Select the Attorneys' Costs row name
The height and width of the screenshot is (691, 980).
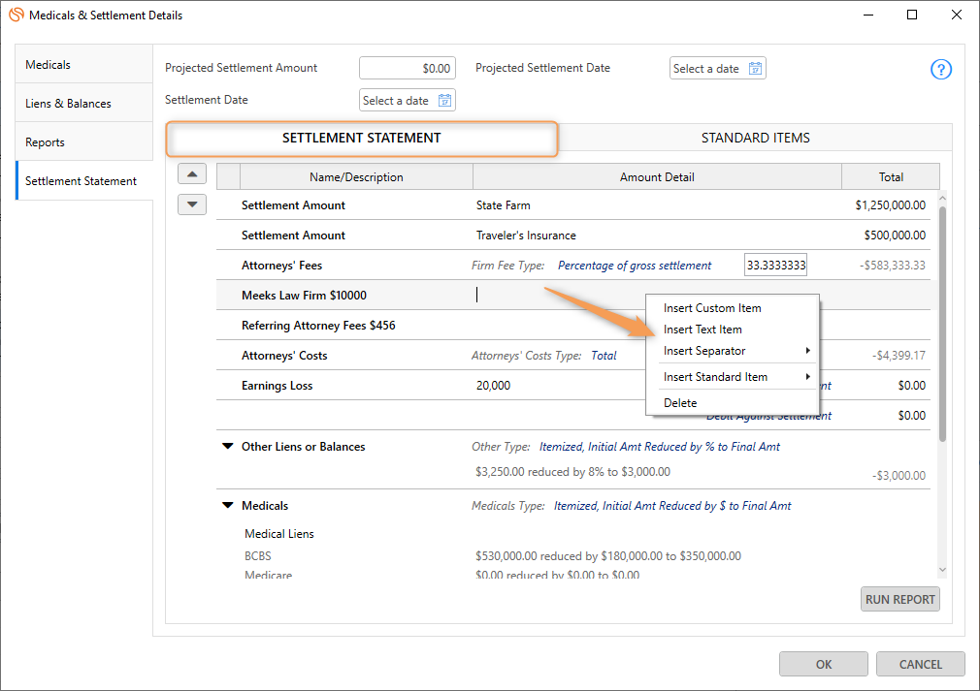[x=284, y=355]
